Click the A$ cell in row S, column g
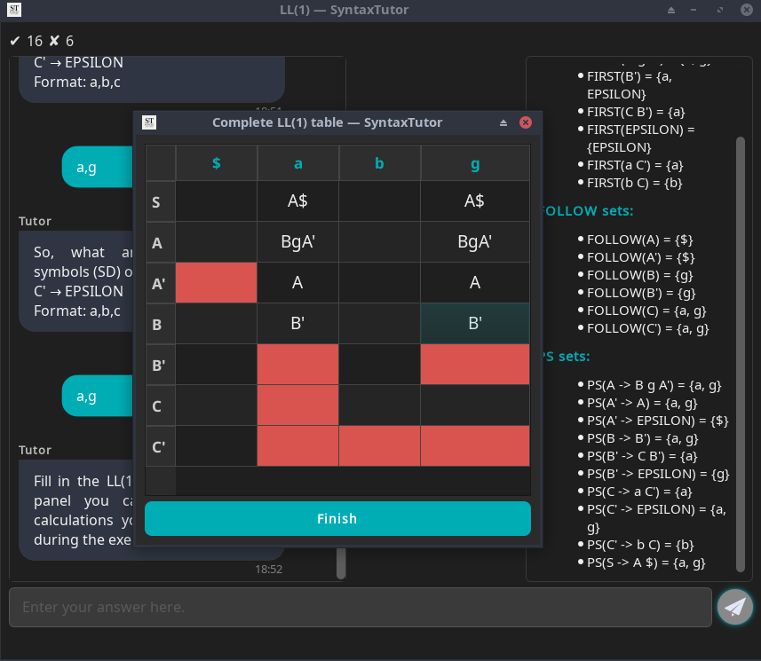 (475, 201)
